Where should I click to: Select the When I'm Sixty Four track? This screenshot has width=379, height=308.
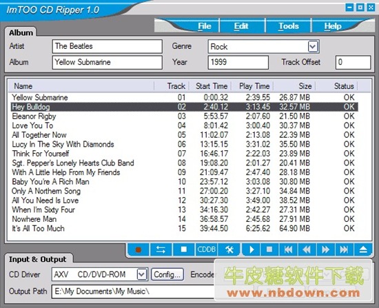185,209
